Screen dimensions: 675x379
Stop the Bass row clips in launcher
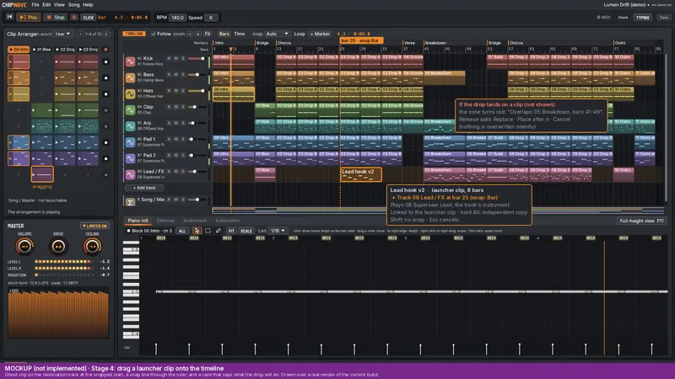[106, 78]
